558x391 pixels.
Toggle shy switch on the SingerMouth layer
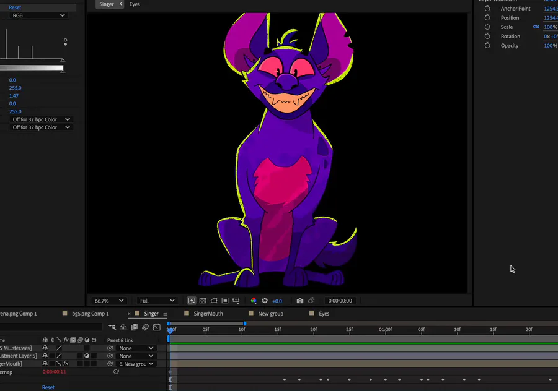pyautogui.click(x=45, y=364)
